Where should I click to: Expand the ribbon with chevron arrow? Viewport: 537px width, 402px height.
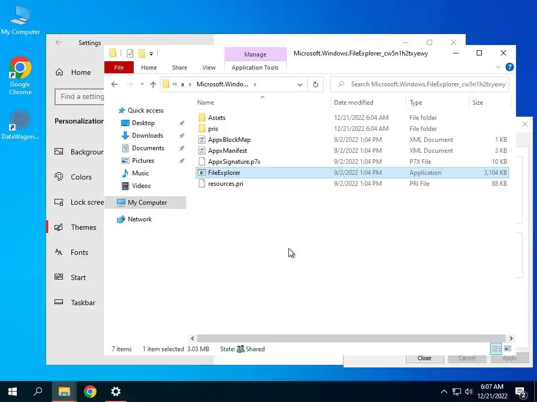point(498,67)
